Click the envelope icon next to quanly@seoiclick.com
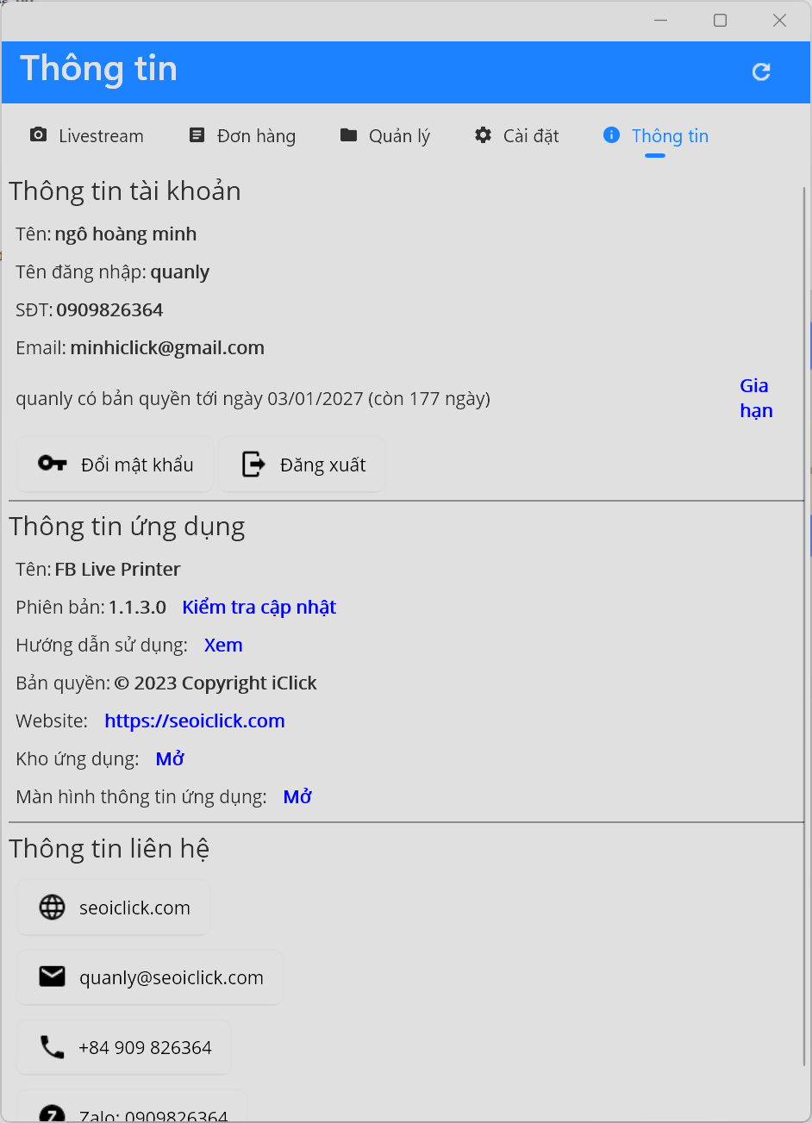Viewport: 812px width, 1123px height. [x=53, y=976]
